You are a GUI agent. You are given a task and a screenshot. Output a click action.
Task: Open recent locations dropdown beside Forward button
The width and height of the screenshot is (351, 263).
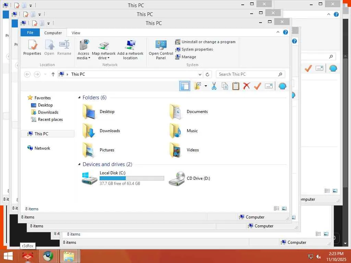tap(45, 74)
